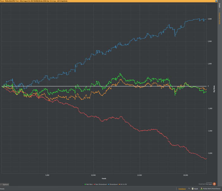
Task: Click the player avatar icon in status bar
Action: 201,188
